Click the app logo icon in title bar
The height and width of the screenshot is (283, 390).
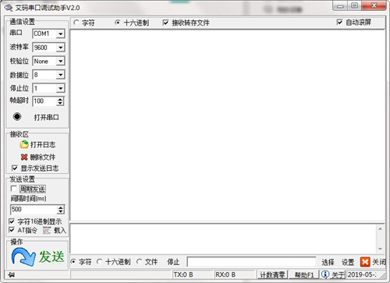(9, 8)
